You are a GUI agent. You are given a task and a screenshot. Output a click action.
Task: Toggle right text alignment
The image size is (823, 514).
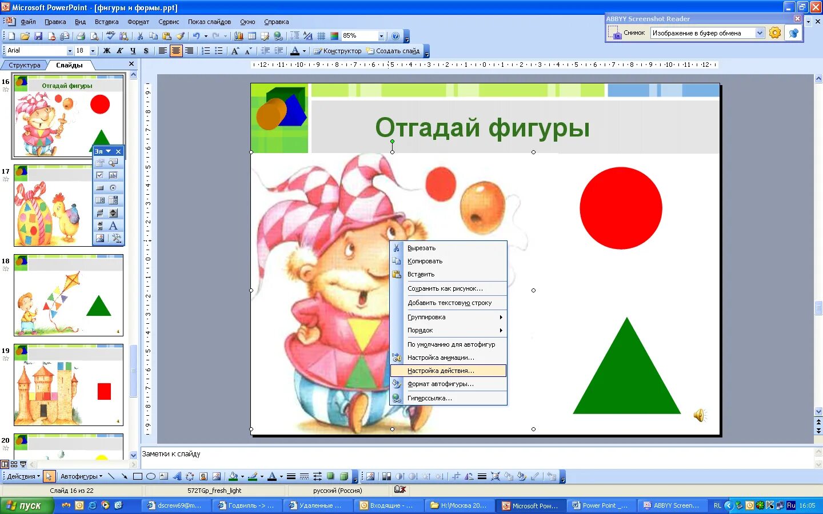pos(189,51)
